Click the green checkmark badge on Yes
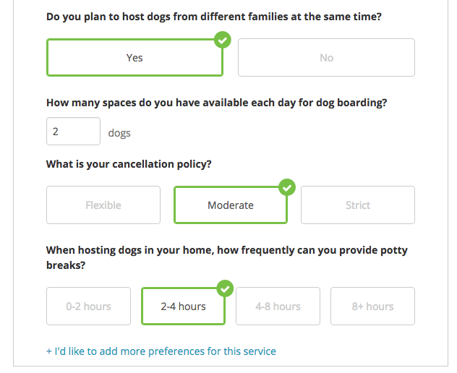Image resolution: width=457 pixels, height=373 pixels. click(x=223, y=40)
